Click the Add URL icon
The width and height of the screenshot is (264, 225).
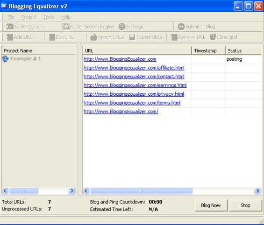(x=10, y=37)
